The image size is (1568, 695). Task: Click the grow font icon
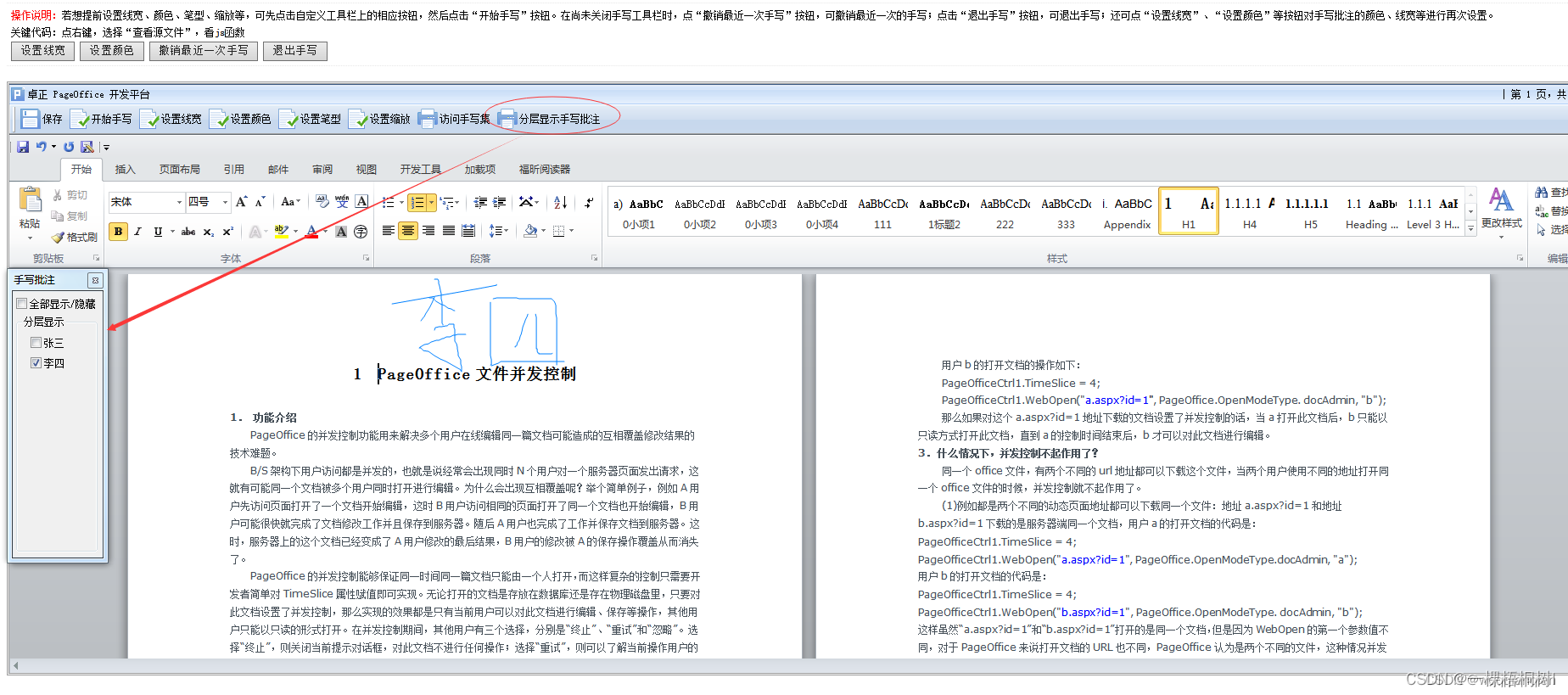[x=242, y=202]
